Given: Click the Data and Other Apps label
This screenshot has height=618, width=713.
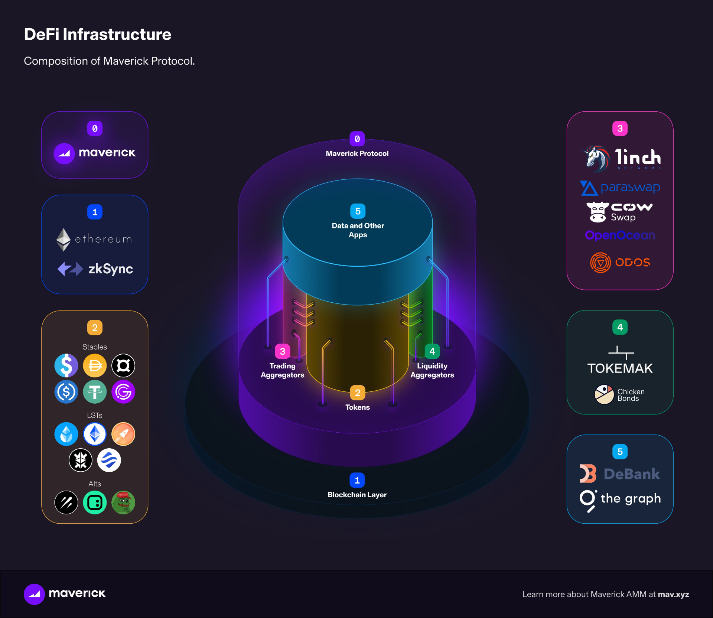Looking at the screenshot, I should point(358,230).
